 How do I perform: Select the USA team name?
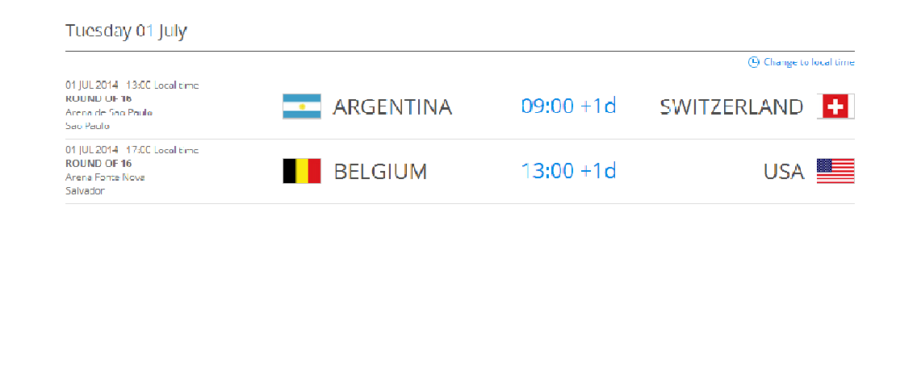click(785, 172)
